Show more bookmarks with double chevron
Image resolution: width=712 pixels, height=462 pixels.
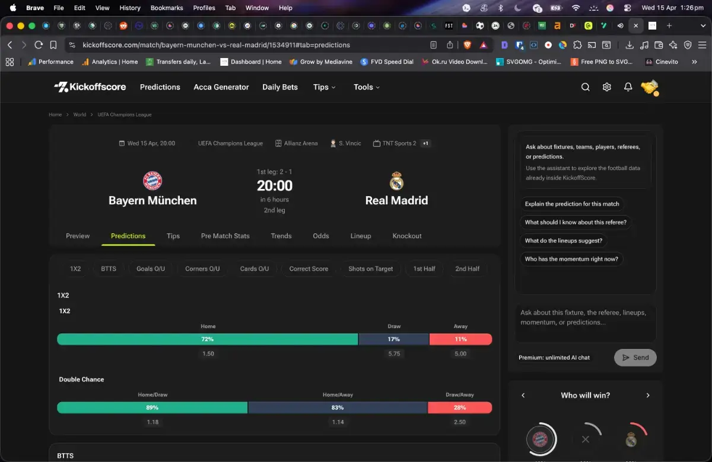[x=694, y=62]
